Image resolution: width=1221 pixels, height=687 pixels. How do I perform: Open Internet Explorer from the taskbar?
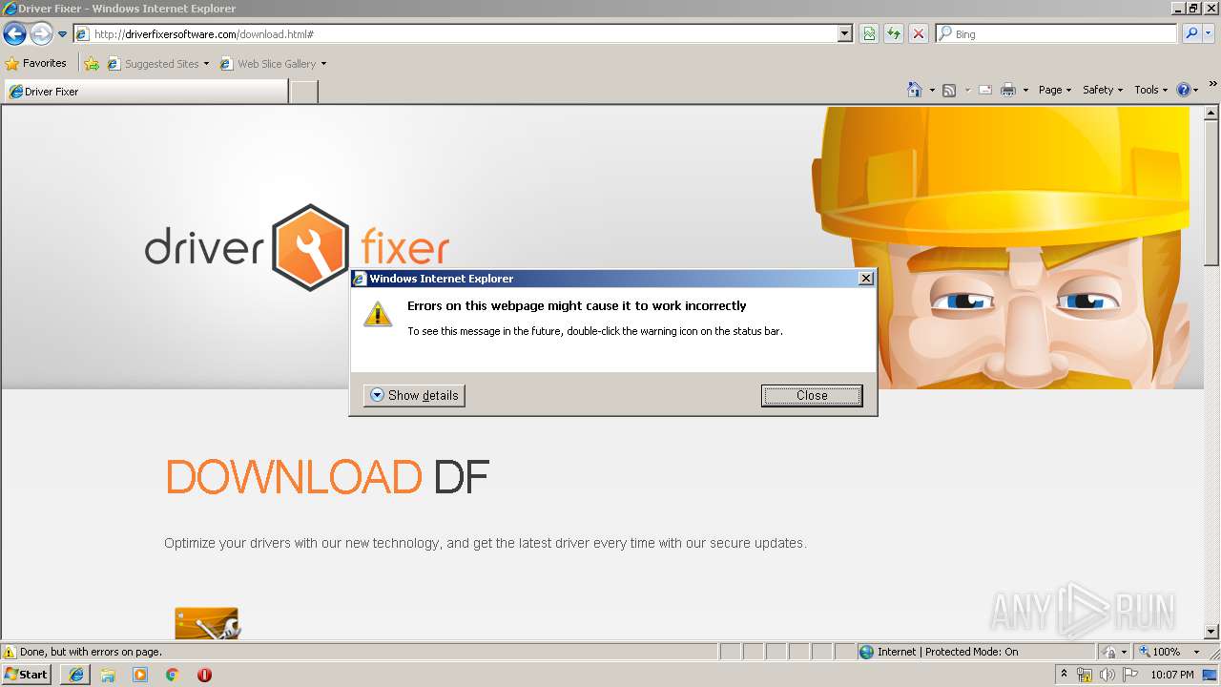(x=75, y=675)
